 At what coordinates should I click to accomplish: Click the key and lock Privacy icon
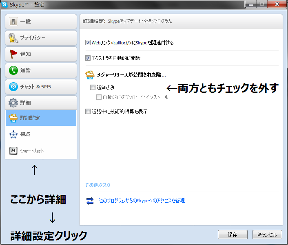(x=13, y=38)
